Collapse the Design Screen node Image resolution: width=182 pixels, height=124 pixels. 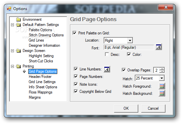[12, 51]
